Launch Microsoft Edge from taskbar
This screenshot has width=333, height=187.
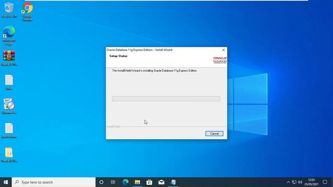[125, 182]
